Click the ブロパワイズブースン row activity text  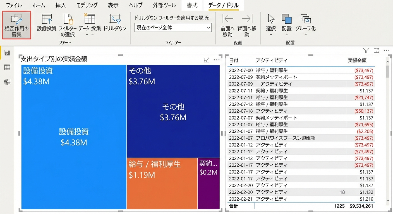[x=286, y=138]
